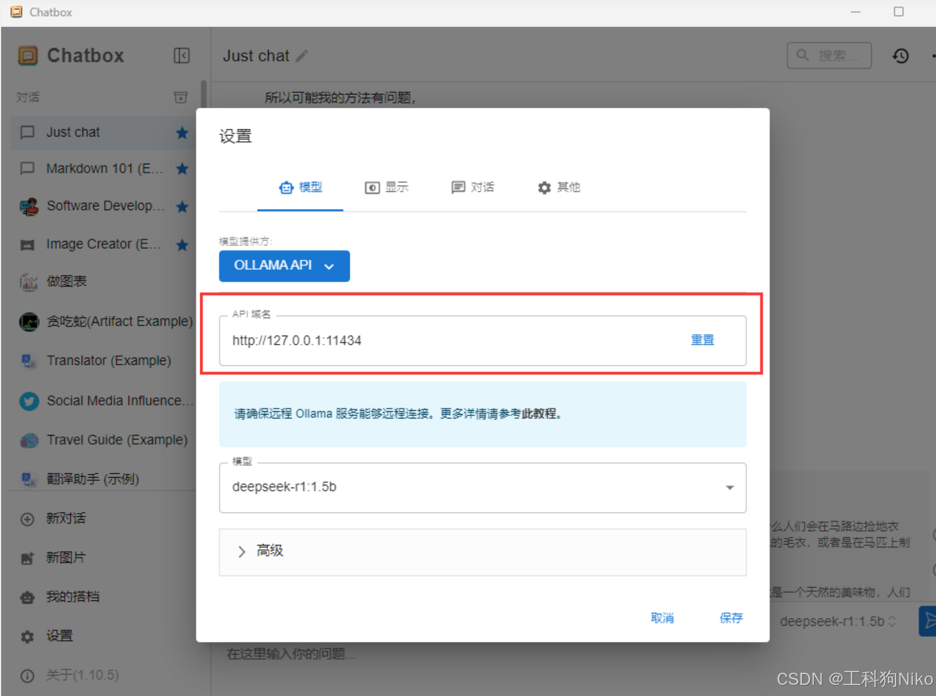Open 我的搭档 partners page
The width and height of the screenshot is (936, 696).
(x=72, y=597)
